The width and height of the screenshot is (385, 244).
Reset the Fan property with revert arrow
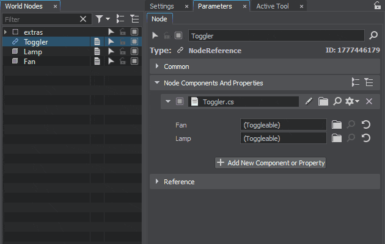point(366,125)
